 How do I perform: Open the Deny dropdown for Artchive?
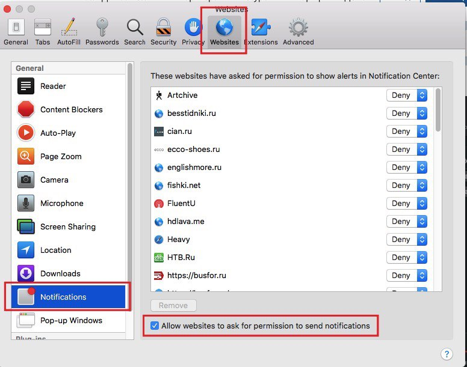[x=407, y=96]
